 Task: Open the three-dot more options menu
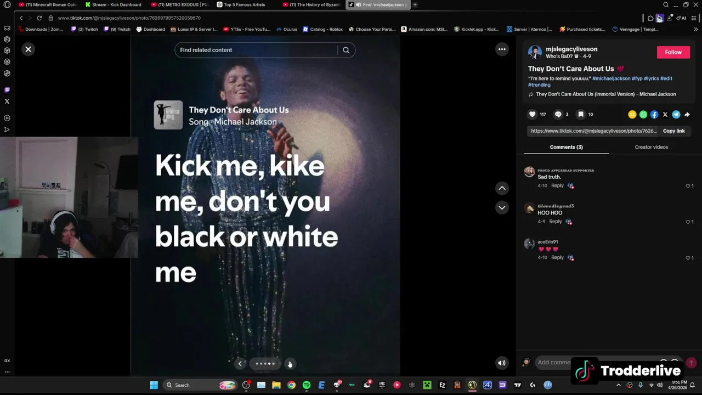click(502, 49)
